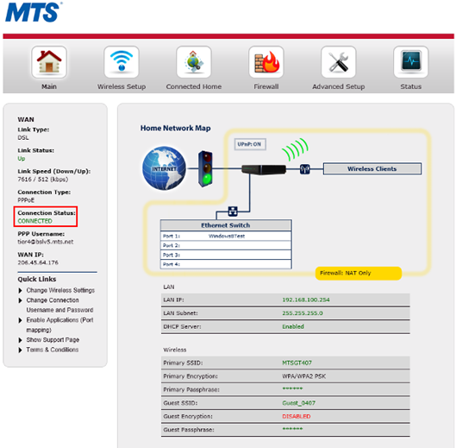Open the Firewall flame icon

click(x=266, y=62)
